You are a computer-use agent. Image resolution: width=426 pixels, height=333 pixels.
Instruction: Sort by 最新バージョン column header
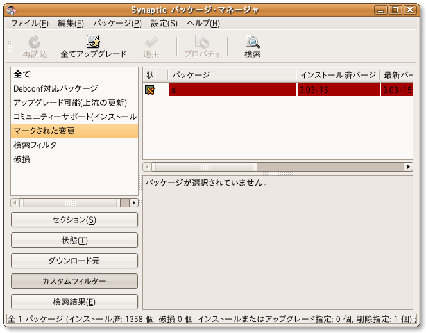click(x=396, y=75)
